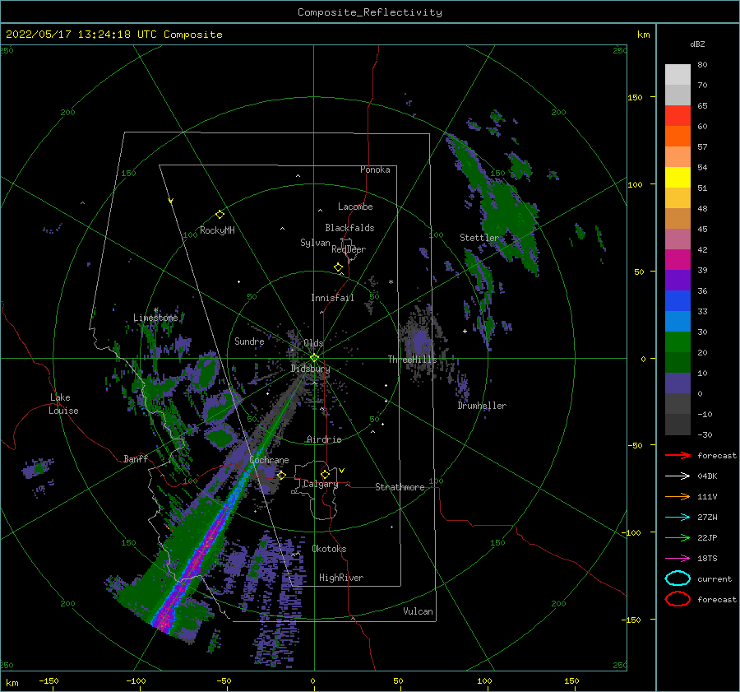Click the Didsbury label
The height and width of the screenshot is (692, 740).
[311, 369]
